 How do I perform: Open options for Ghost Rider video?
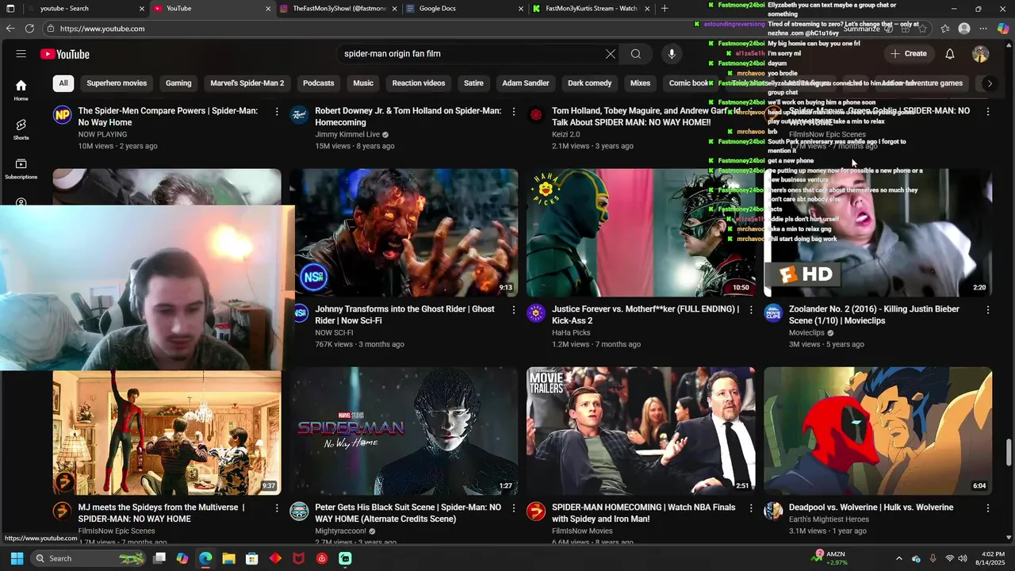(x=514, y=310)
